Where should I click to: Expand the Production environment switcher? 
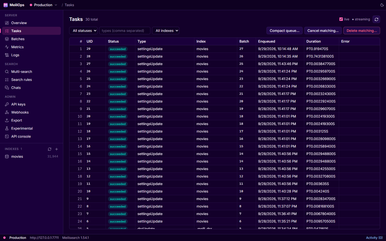43,5
